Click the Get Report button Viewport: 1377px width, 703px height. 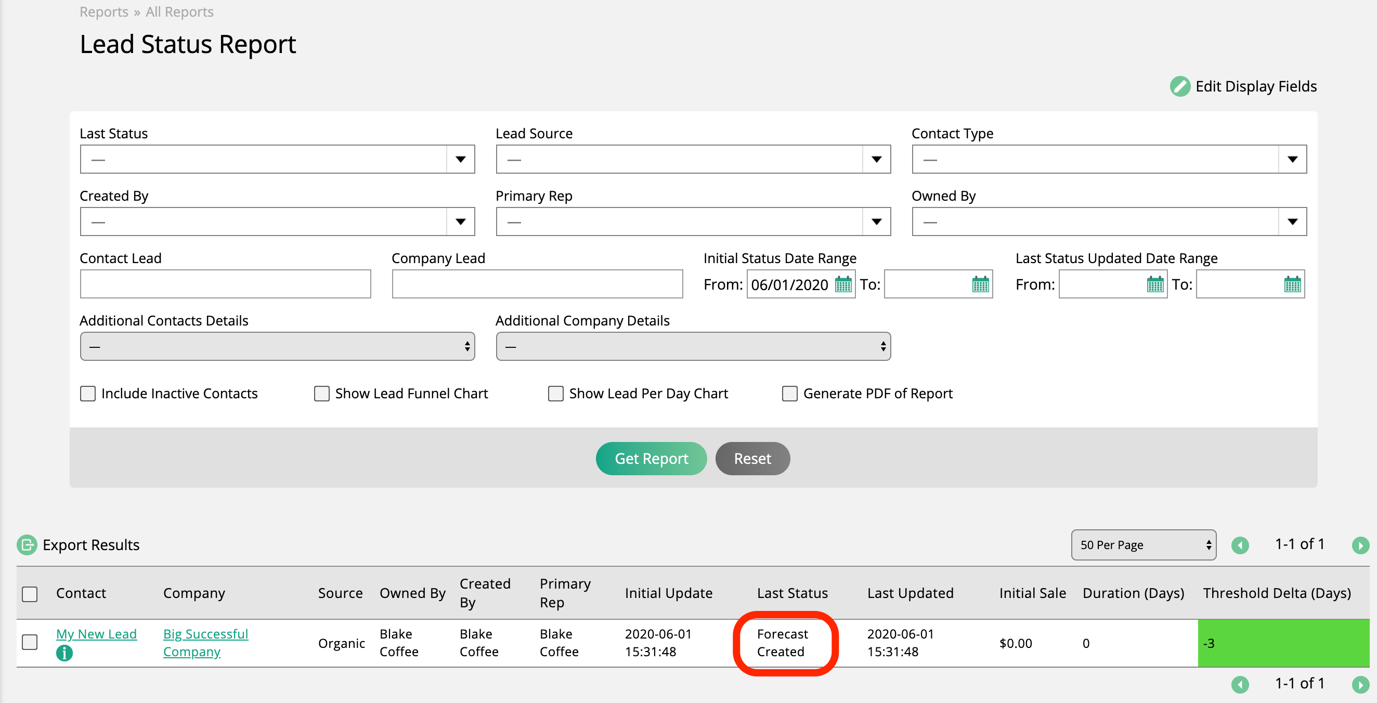click(652, 458)
